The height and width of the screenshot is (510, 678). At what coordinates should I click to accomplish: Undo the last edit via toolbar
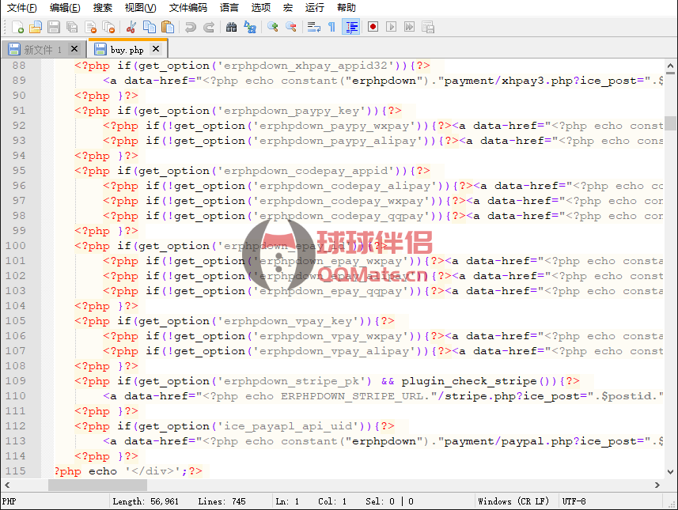(191, 27)
